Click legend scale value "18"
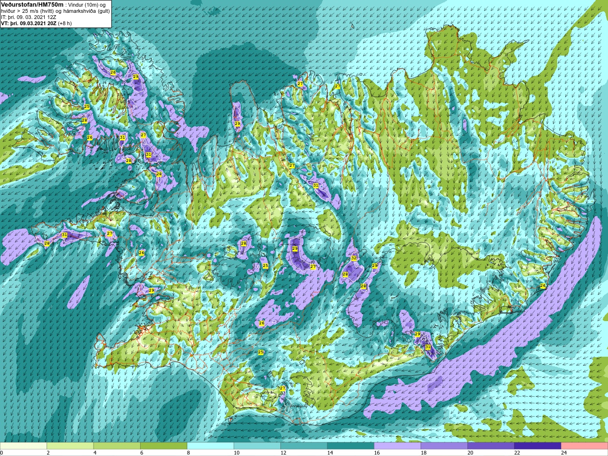 pos(424,453)
